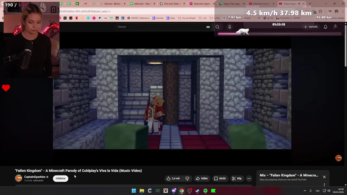Open the Mix panel three-dot options
The image size is (347, 195).
coord(324,185)
